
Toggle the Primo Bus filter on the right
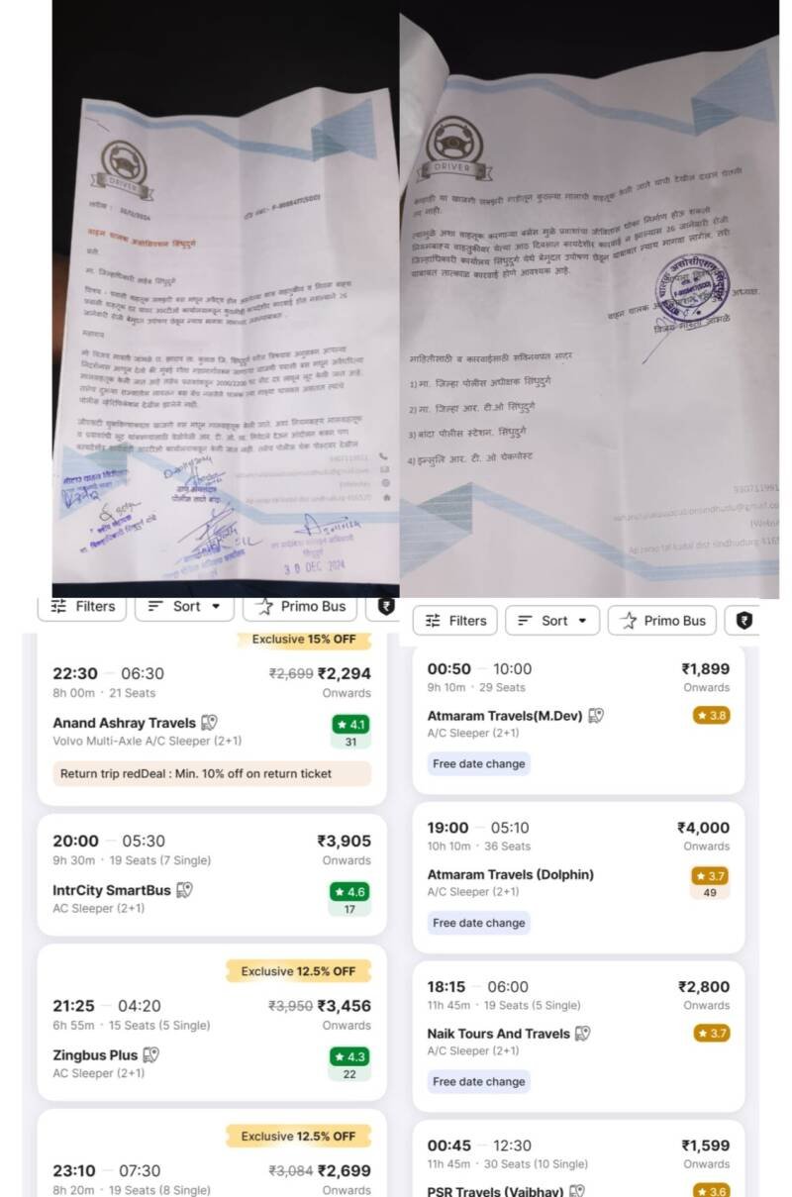pyautogui.click(x=662, y=621)
